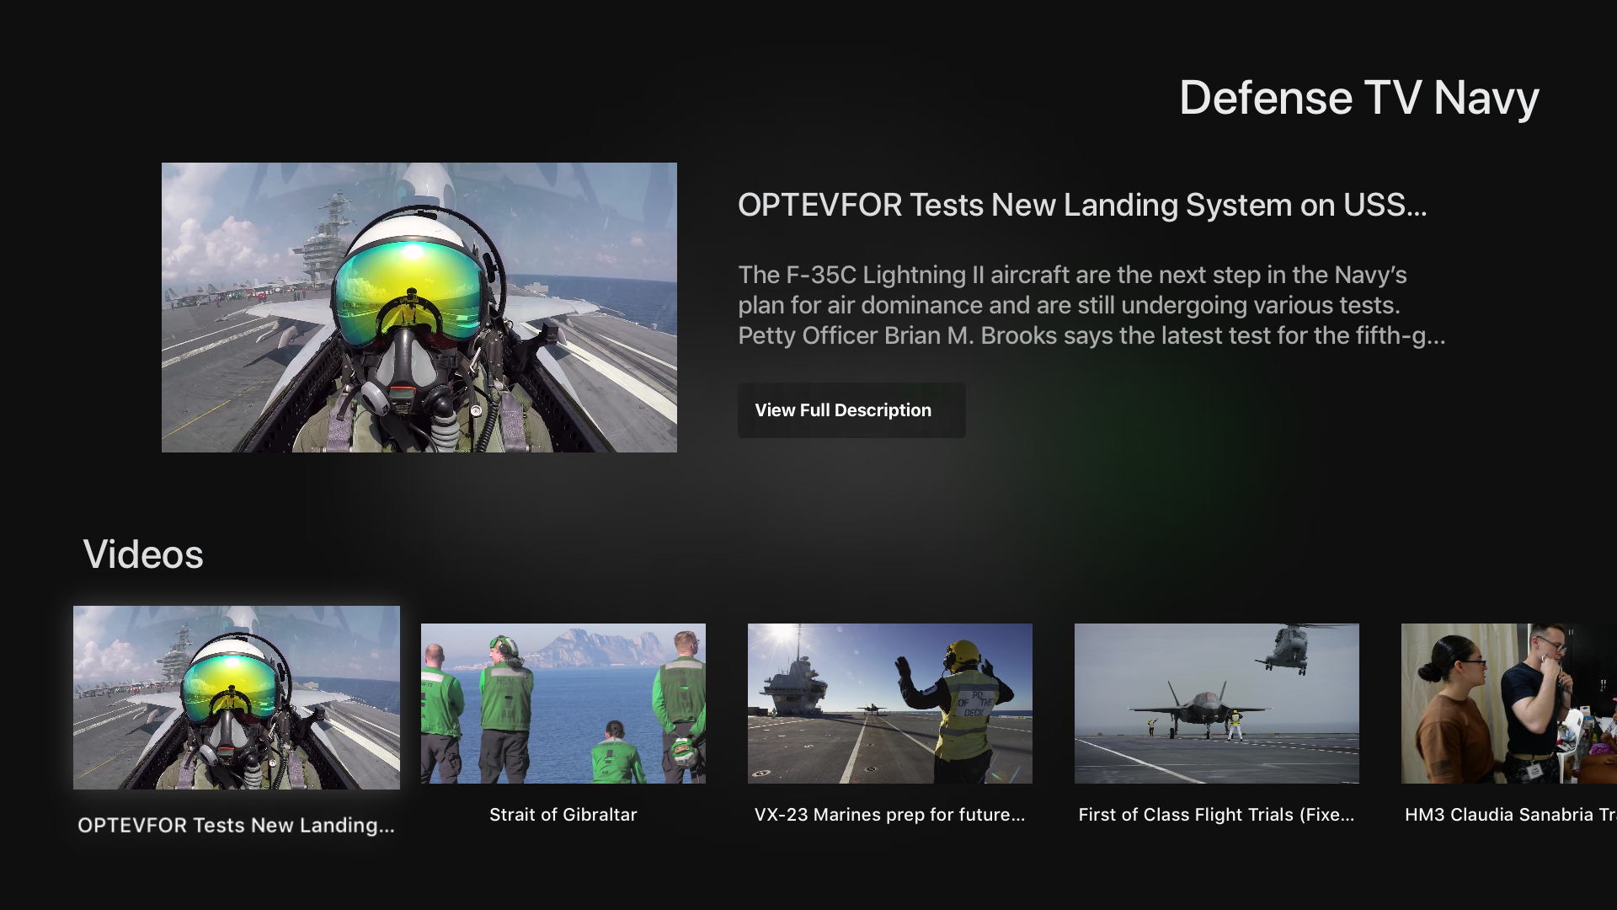1617x910 pixels.
Task: Click the 'Videos' section heading
Action: pyautogui.click(x=143, y=554)
